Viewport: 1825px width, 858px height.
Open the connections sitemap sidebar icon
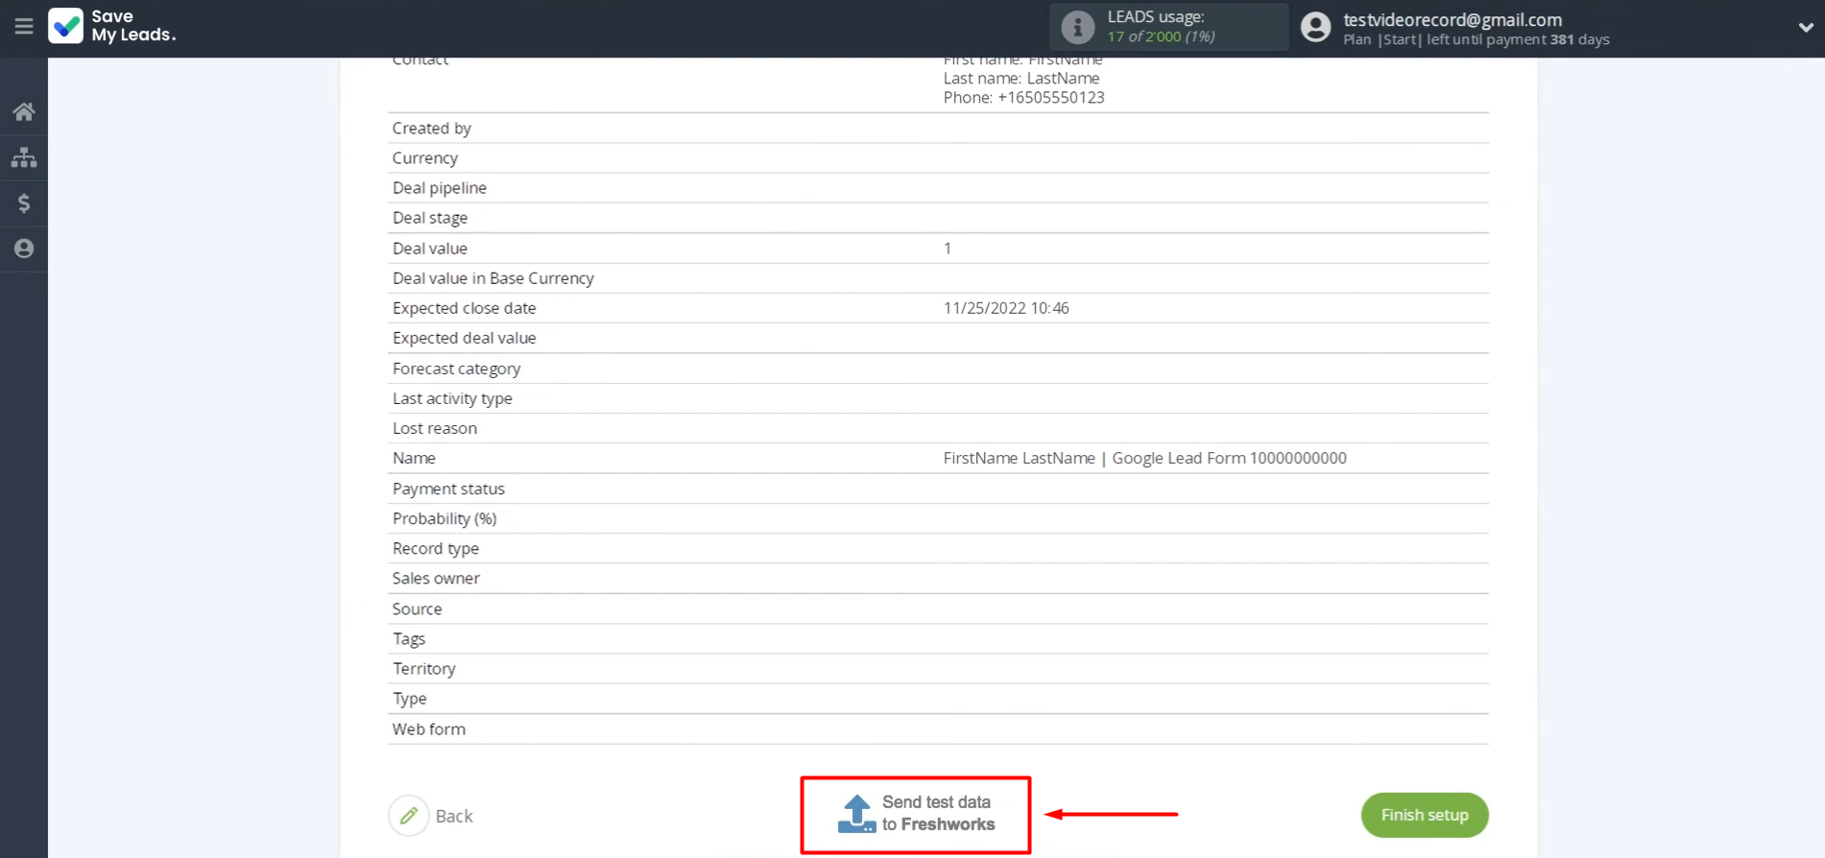(24, 157)
